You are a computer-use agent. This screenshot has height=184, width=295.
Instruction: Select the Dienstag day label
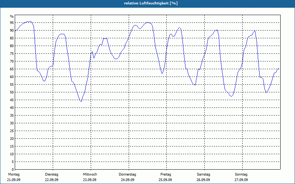pyautogui.click(x=52, y=174)
